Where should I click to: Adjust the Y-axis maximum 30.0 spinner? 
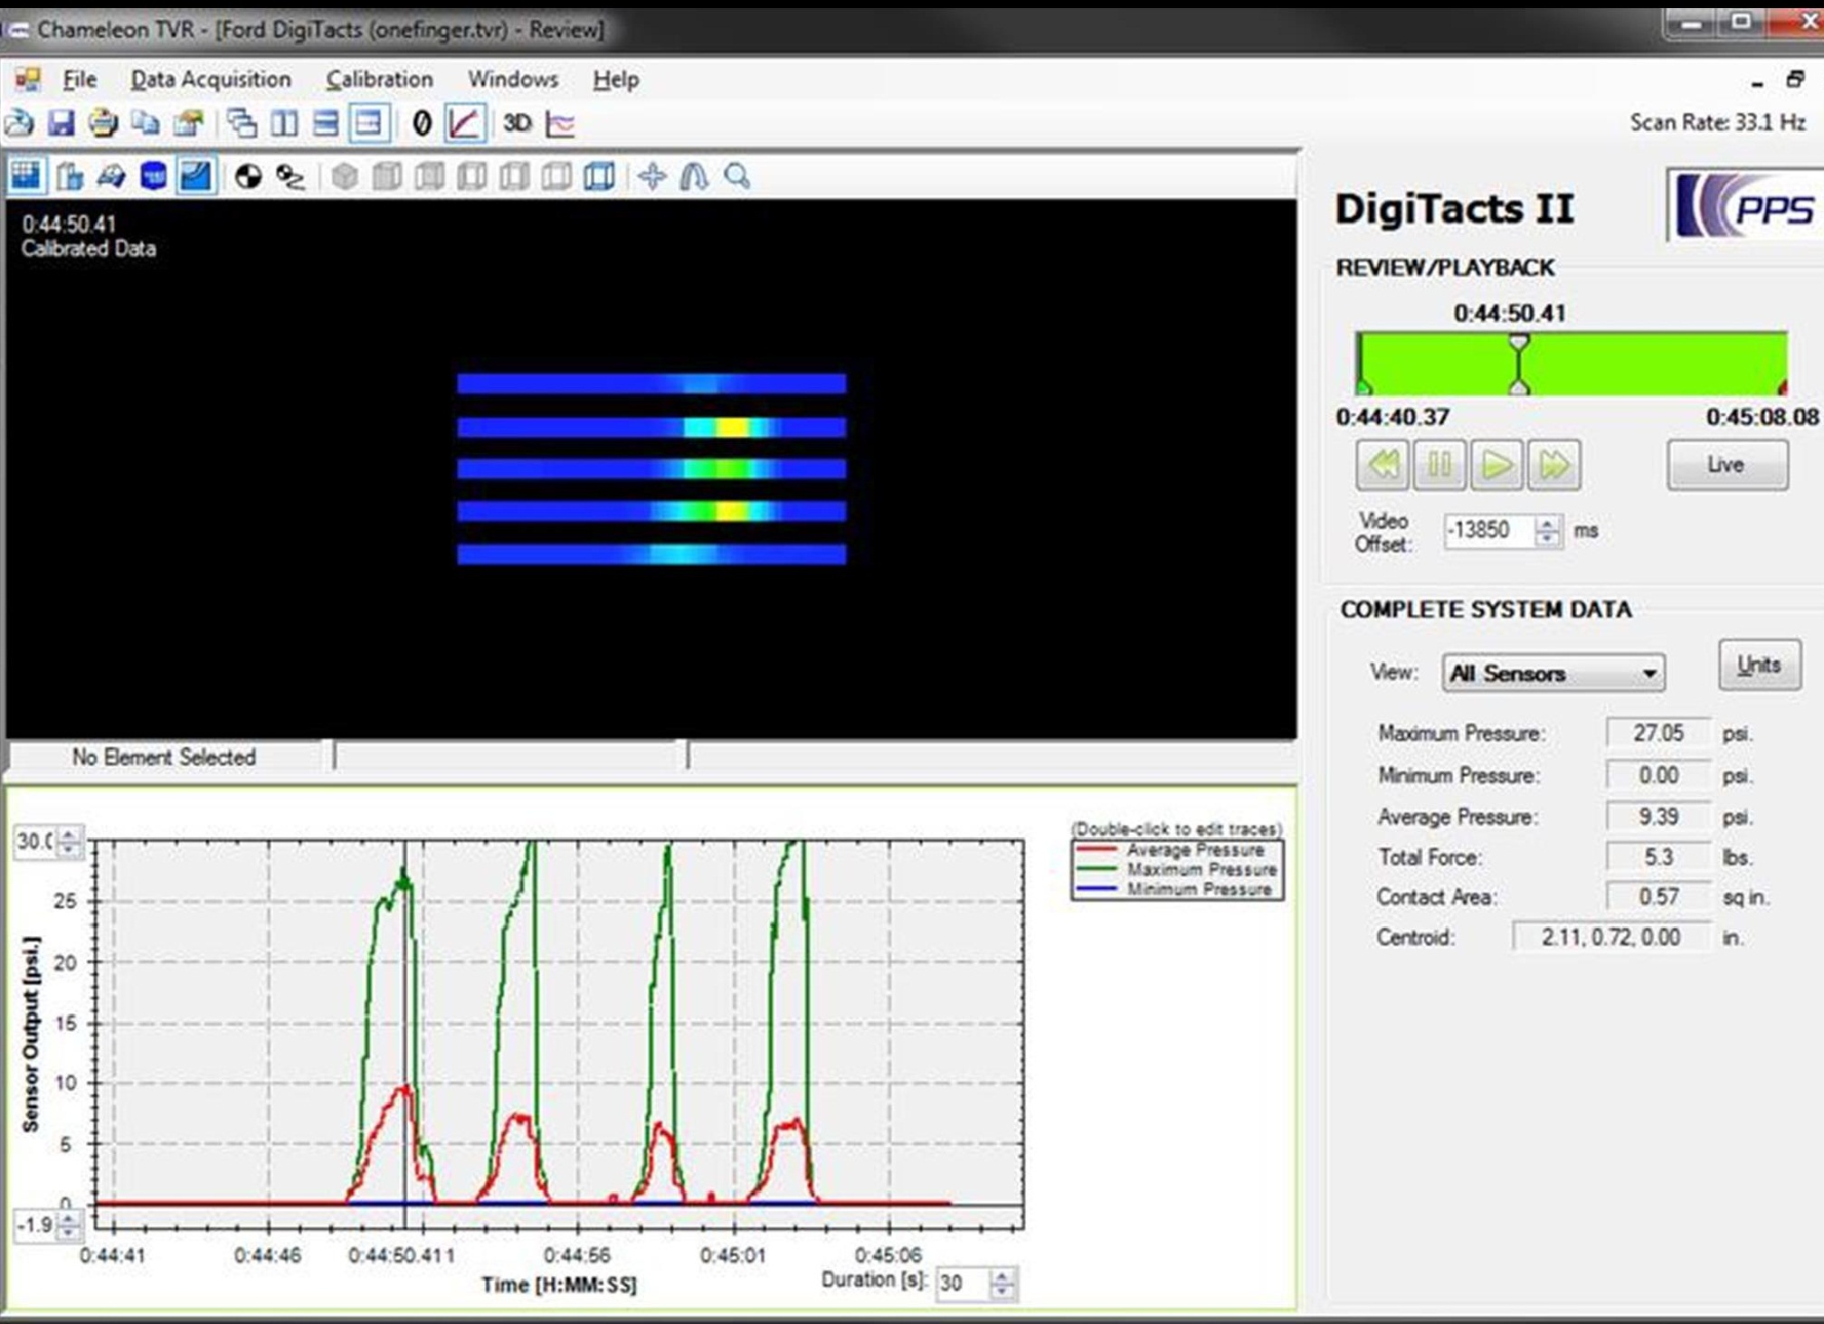pyautogui.click(x=70, y=841)
